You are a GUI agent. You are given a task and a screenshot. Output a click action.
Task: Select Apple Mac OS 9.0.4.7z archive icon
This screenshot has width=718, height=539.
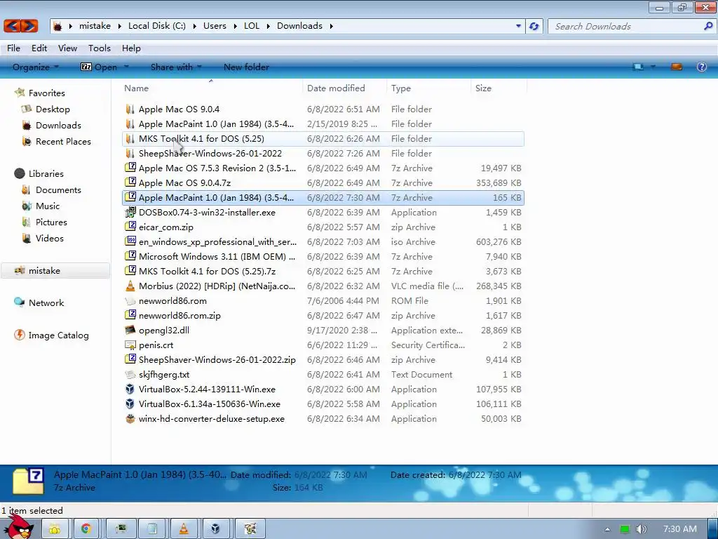coord(130,182)
